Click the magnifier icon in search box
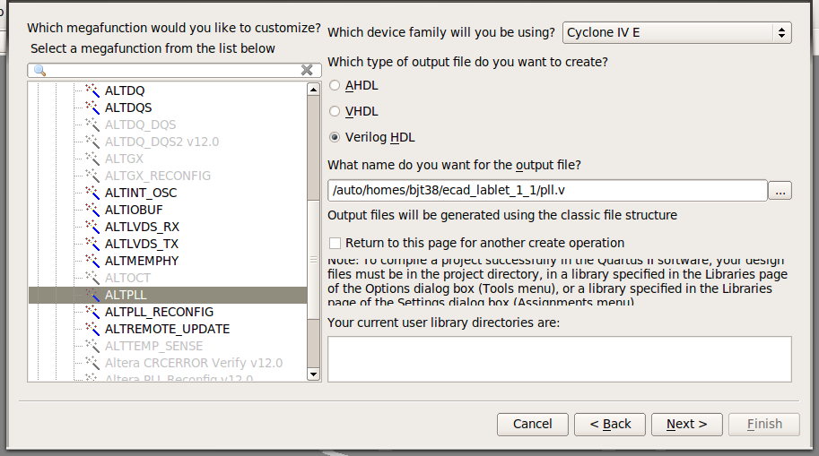The height and width of the screenshot is (456, 819). tap(39, 70)
